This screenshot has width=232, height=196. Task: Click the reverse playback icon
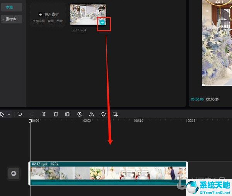click(x=80, y=114)
